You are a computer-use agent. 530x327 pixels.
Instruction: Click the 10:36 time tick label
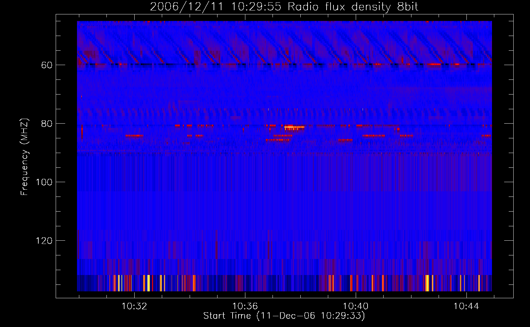[245, 306]
